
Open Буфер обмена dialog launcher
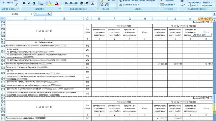[18, 9]
